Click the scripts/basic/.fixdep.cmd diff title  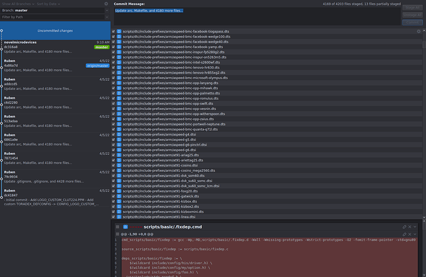point(173,227)
